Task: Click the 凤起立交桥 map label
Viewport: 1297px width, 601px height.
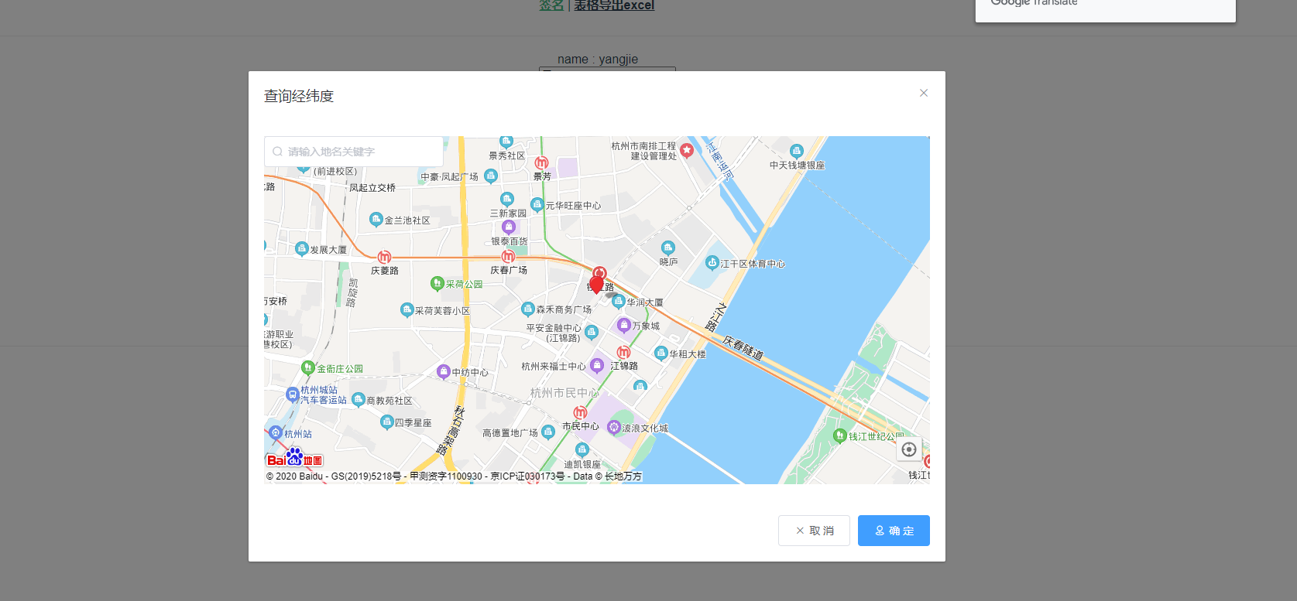Action: click(x=372, y=188)
